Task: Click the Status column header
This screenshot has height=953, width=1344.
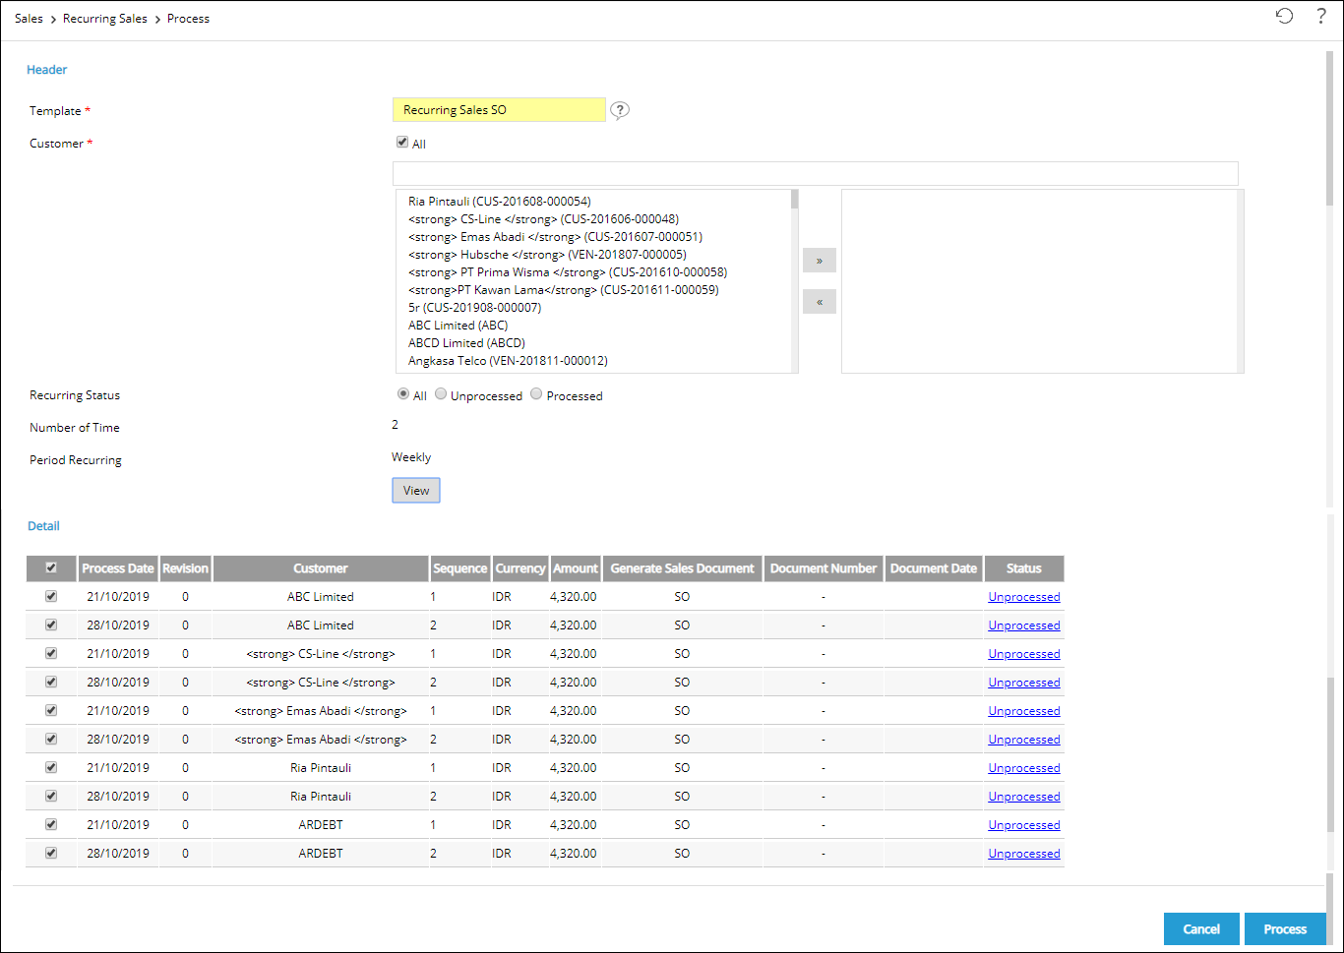Action: click(1024, 568)
